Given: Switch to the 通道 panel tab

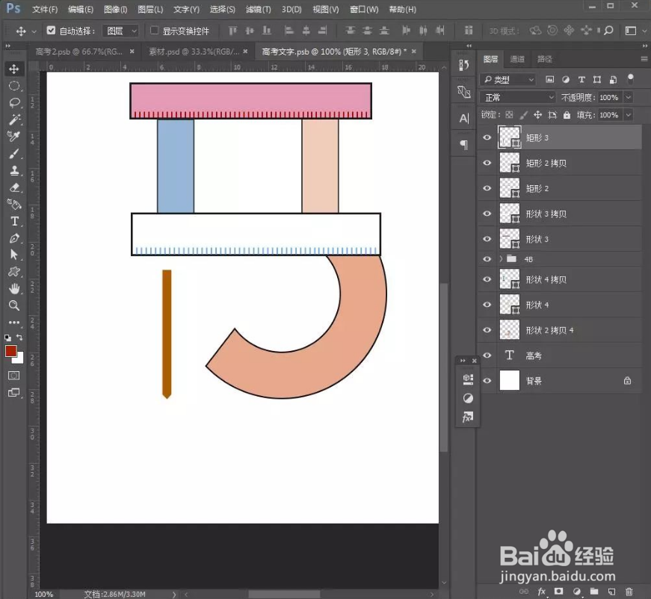Looking at the screenshot, I should [x=517, y=59].
